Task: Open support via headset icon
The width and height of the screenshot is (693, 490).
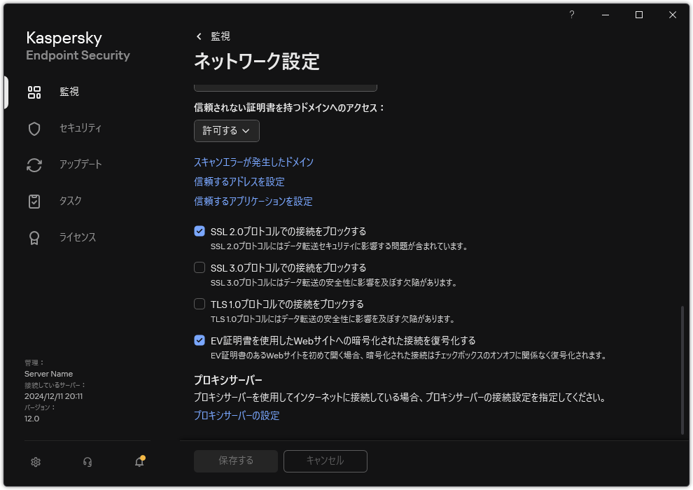Action: click(87, 462)
